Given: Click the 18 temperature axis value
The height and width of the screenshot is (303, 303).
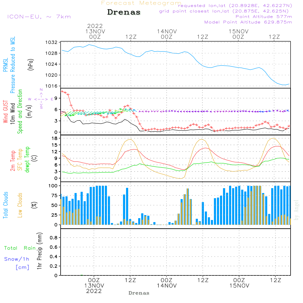Looking at the screenshot, I should click(55, 138).
